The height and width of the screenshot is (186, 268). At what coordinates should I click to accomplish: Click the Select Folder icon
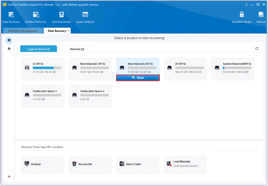[122, 164]
